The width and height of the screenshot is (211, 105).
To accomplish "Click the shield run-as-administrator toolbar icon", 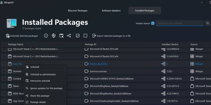I will (x=54, y=36).
